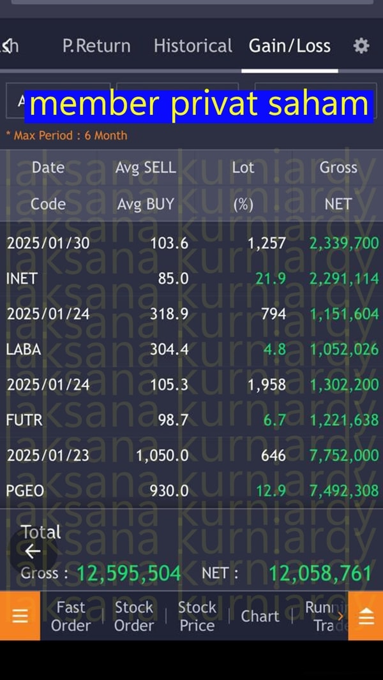Open the Fast Order shortcut
Viewport: 383px width, 680px height.
coord(70,616)
